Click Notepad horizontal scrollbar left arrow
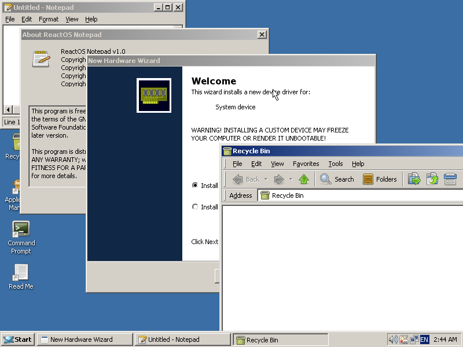 (x=8, y=110)
